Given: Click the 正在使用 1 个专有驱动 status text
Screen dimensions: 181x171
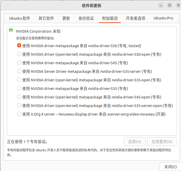Looking at the screenshot, I should point(27,142).
